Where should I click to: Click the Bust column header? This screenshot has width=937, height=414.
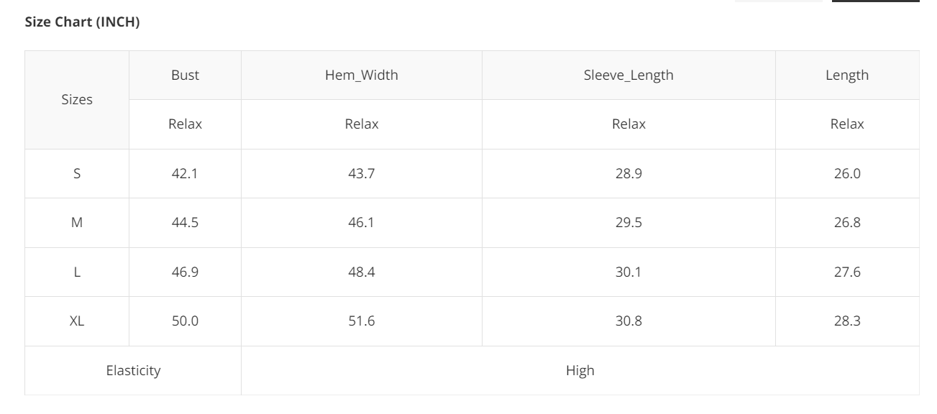(185, 75)
